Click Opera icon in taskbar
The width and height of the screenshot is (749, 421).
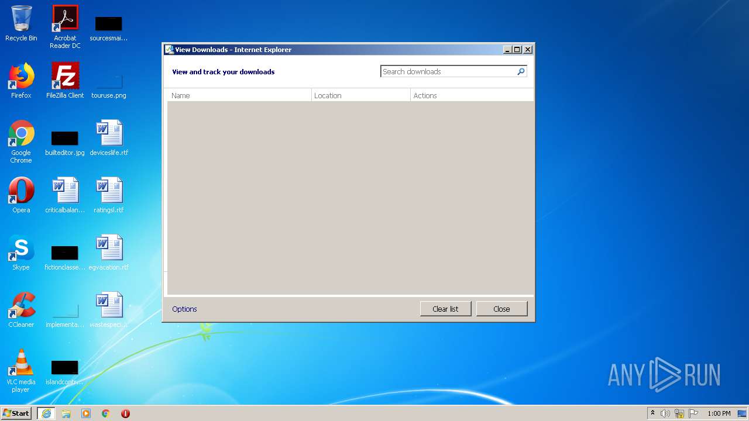coord(125,413)
